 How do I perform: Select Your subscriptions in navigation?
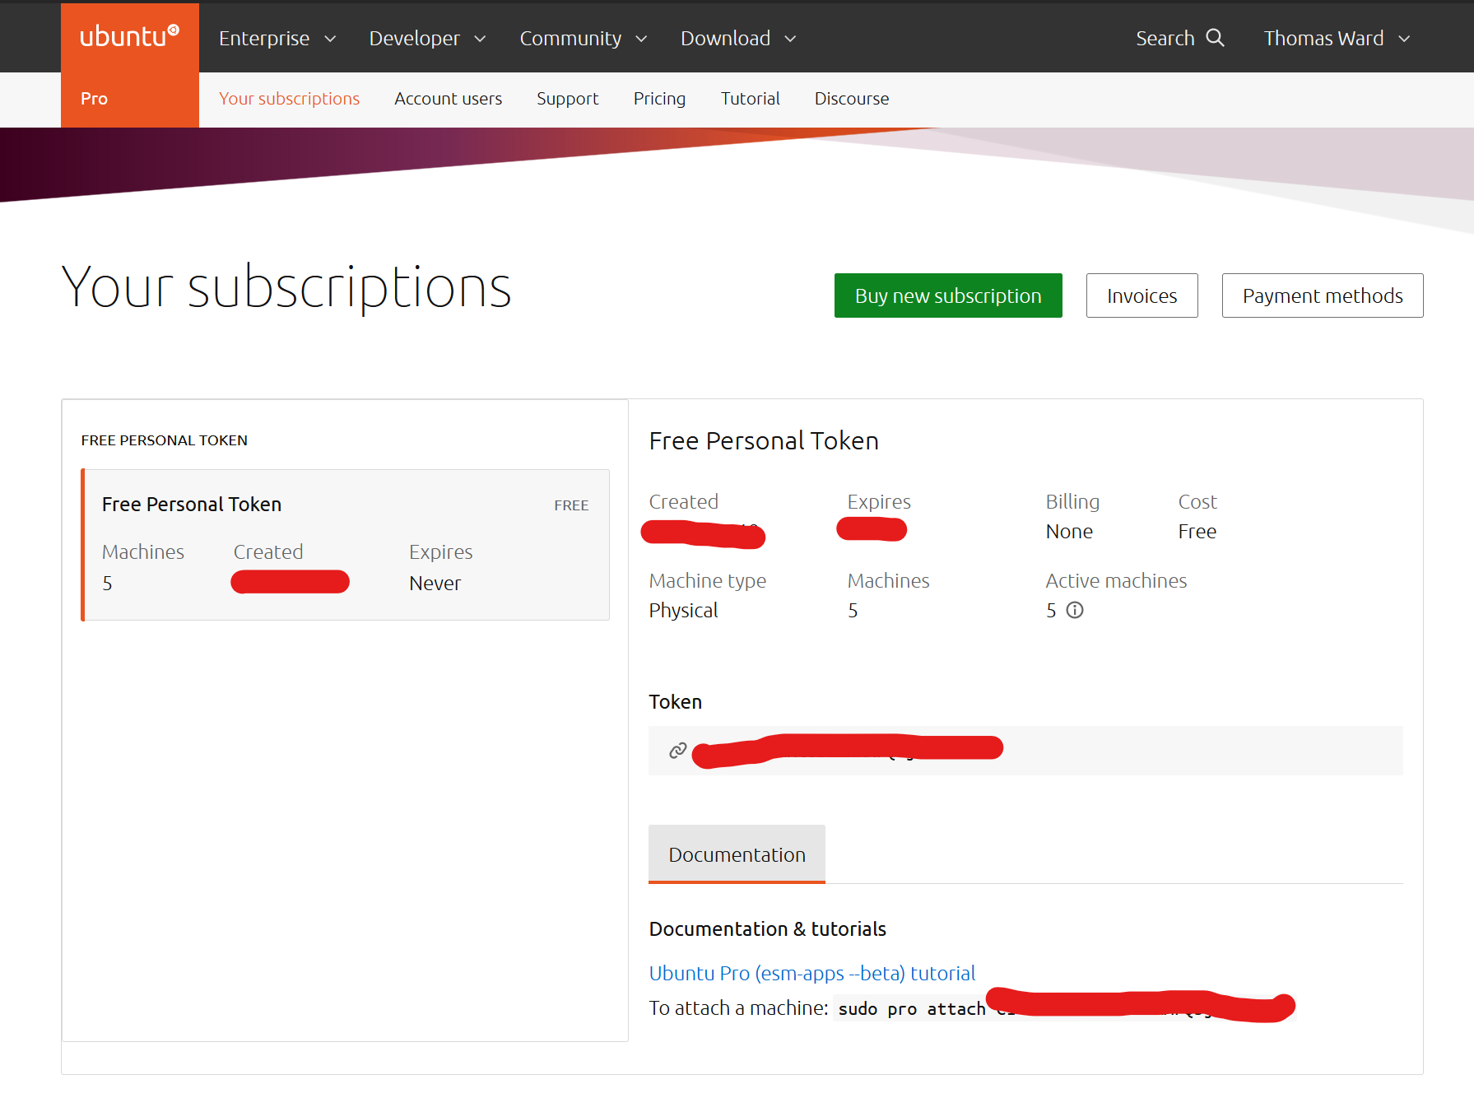point(289,99)
